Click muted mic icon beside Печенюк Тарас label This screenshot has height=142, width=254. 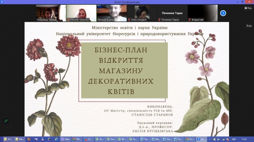(160, 20)
